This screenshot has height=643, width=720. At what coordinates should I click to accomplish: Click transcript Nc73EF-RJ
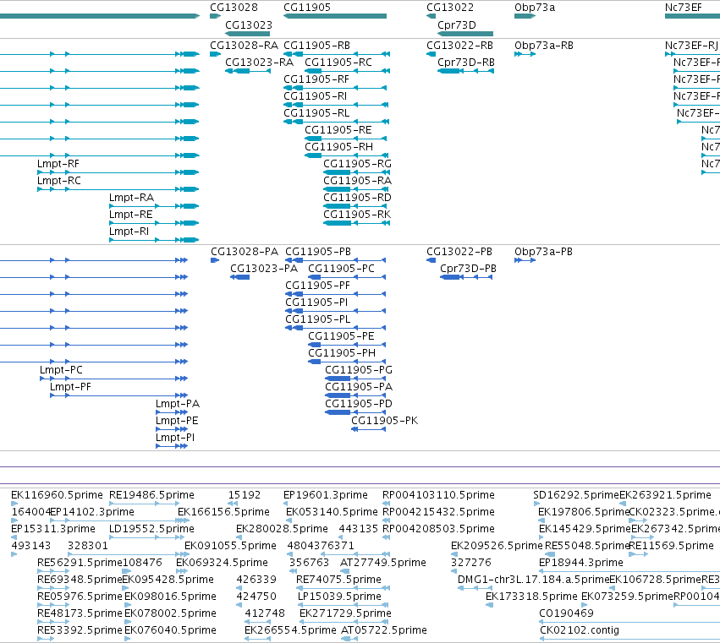(691, 46)
